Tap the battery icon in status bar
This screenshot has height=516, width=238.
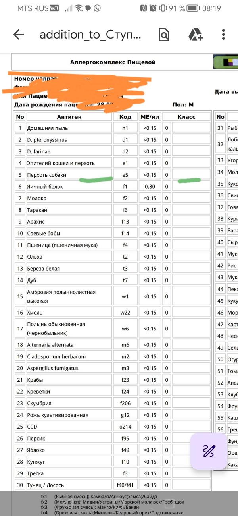click(193, 8)
